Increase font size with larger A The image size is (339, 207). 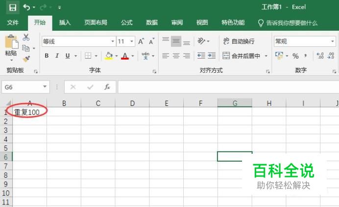tap(141, 41)
